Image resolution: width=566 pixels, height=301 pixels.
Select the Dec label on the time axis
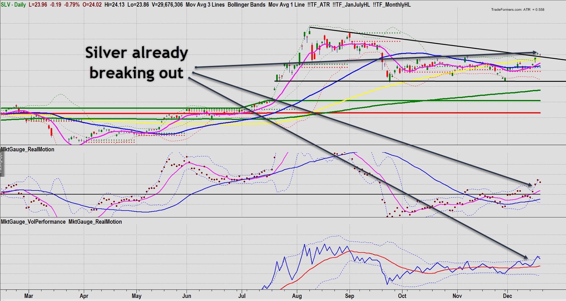pos(507,296)
